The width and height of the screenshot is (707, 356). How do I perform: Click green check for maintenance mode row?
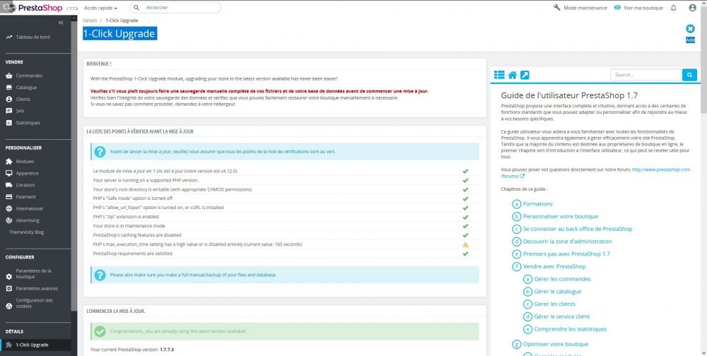(465, 226)
